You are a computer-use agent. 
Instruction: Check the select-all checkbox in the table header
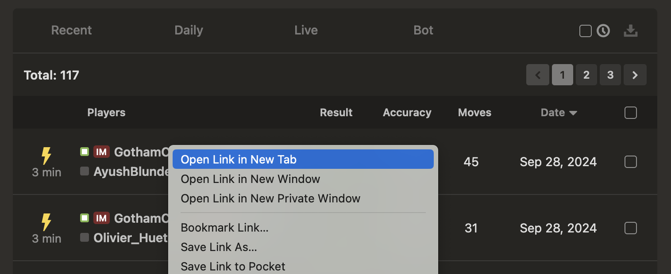pyautogui.click(x=630, y=113)
